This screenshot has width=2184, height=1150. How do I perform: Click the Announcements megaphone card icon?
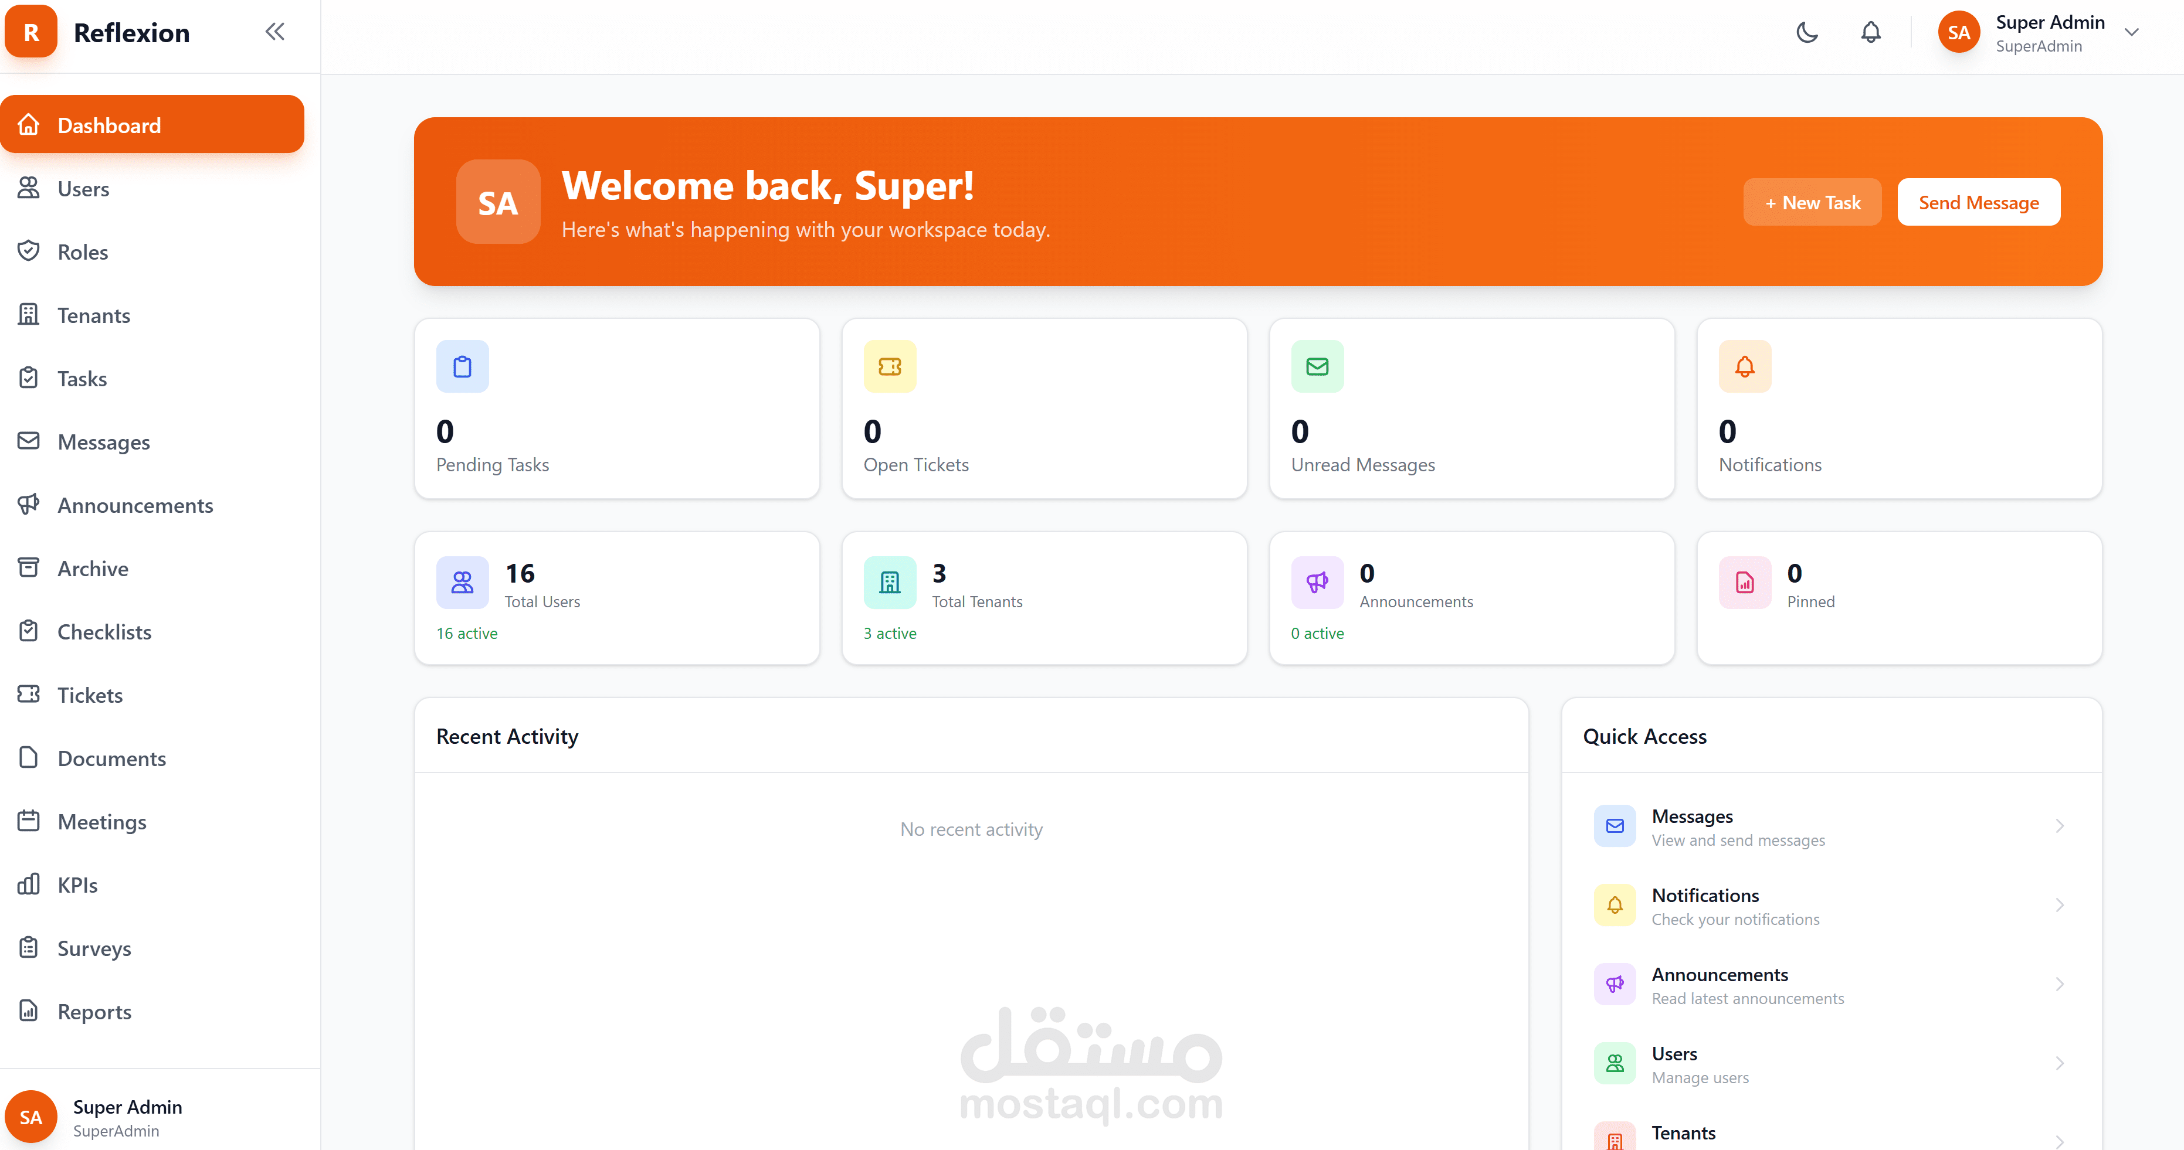point(1317,582)
